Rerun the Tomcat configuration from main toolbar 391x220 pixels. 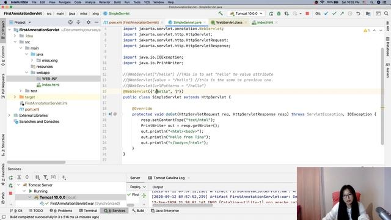coord(271,13)
